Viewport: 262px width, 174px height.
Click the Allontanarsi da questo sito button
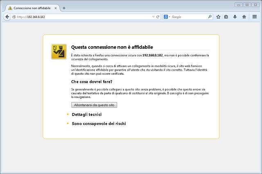(x=94, y=105)
